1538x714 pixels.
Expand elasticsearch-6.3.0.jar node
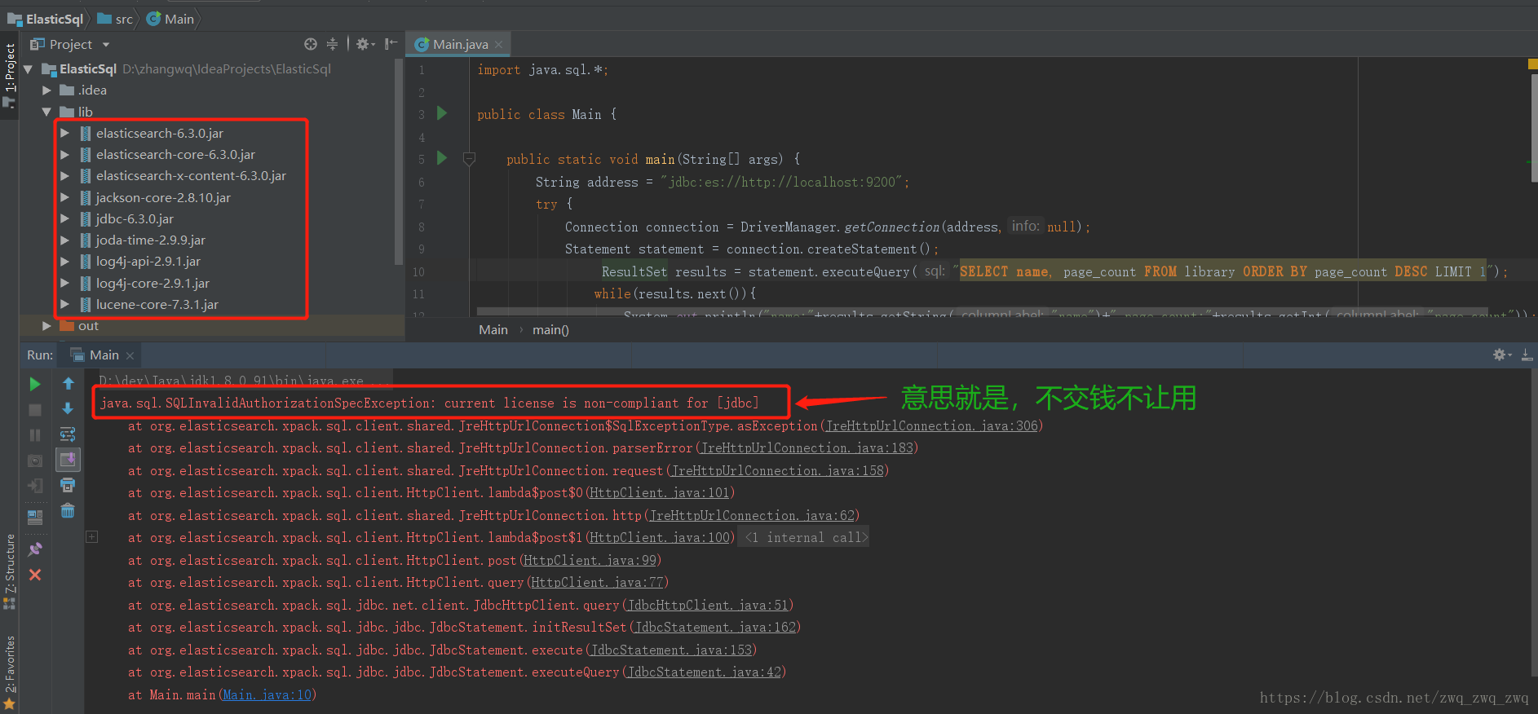64,133
